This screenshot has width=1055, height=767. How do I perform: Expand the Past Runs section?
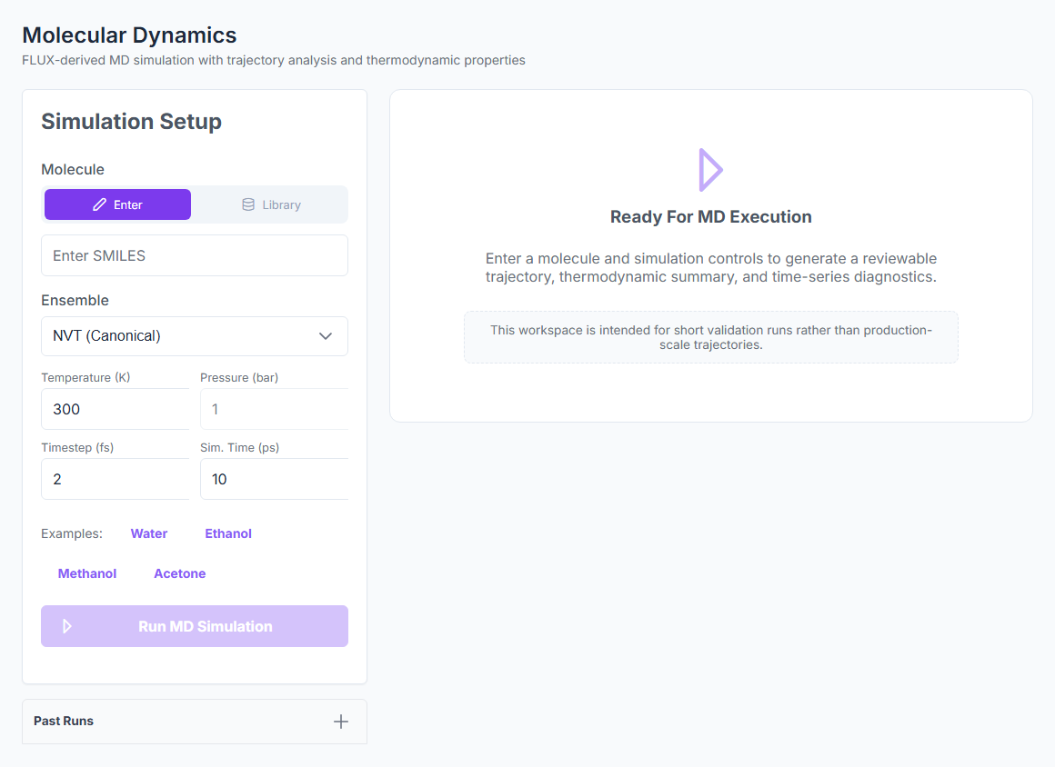tap(195, 722)
